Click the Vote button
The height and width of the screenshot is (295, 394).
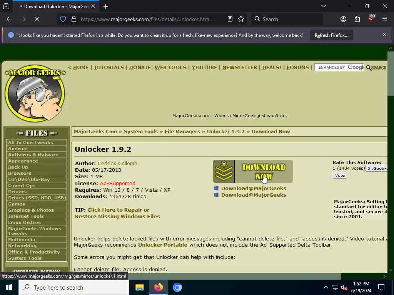(x=340, y=175)
